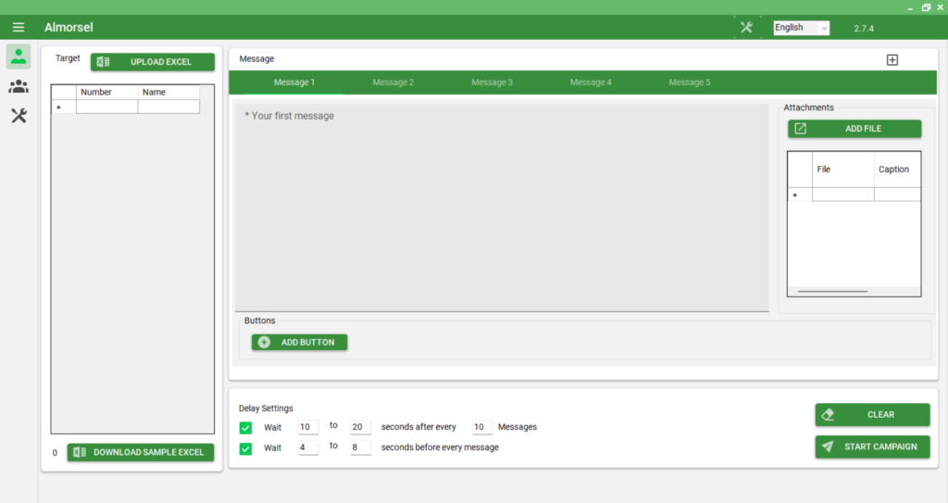The image size is (948, 503).
Task: Switch to Message 2 tab
Action: (x=393, y=82)
